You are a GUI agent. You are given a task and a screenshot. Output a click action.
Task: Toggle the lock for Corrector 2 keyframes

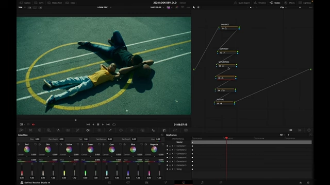pyautogui.click(x=170, y=150)
